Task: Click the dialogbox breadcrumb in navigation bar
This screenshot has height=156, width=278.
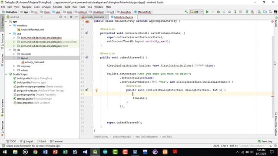Action: [124, 12]
